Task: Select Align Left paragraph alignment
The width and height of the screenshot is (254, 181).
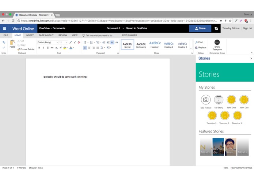Action: pos(85,48)
